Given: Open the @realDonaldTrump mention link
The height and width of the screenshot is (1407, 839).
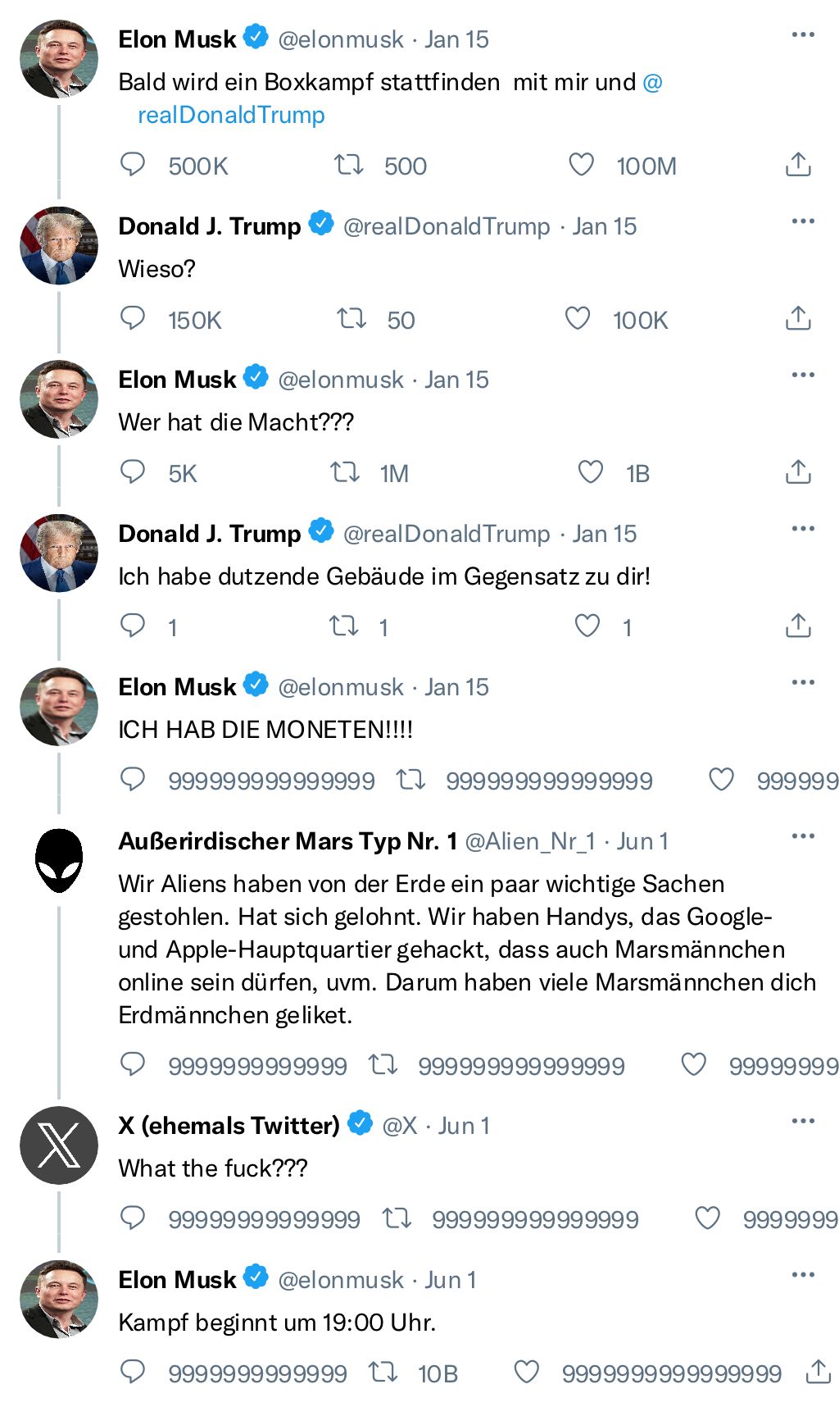Looking at the screenshot, I should click(x=231, y=115).
